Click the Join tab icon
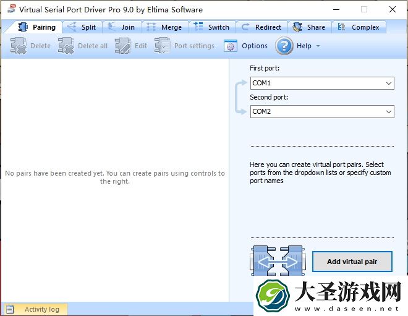 (112, 27)
